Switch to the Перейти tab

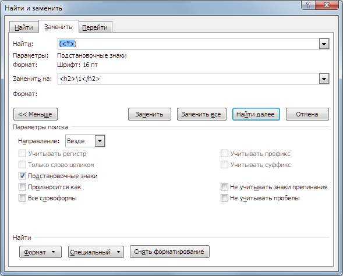click(95, 27)
